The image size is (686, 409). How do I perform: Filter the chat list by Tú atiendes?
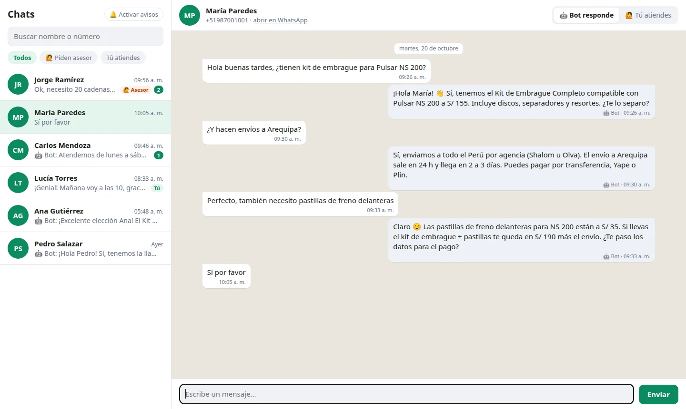point(123,58)
